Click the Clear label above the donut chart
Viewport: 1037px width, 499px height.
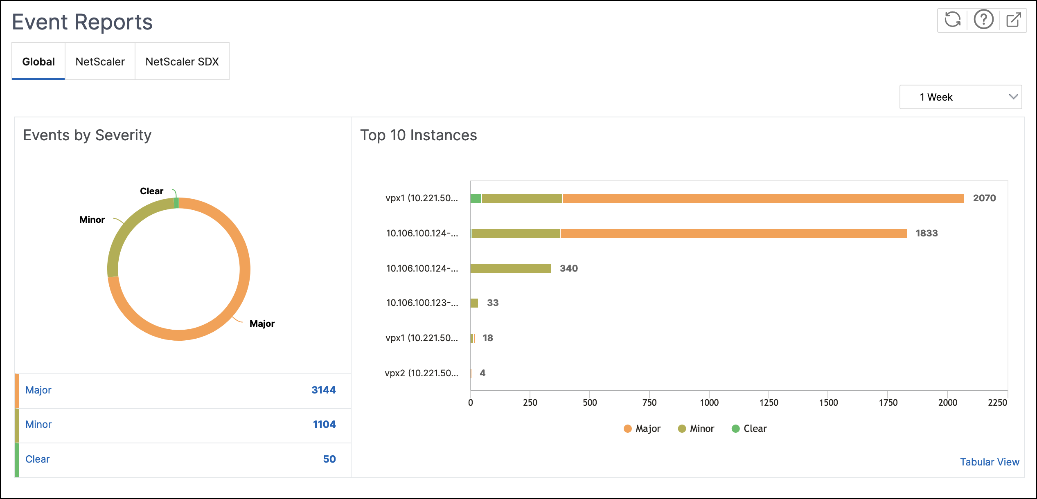[x=151, y=191]
